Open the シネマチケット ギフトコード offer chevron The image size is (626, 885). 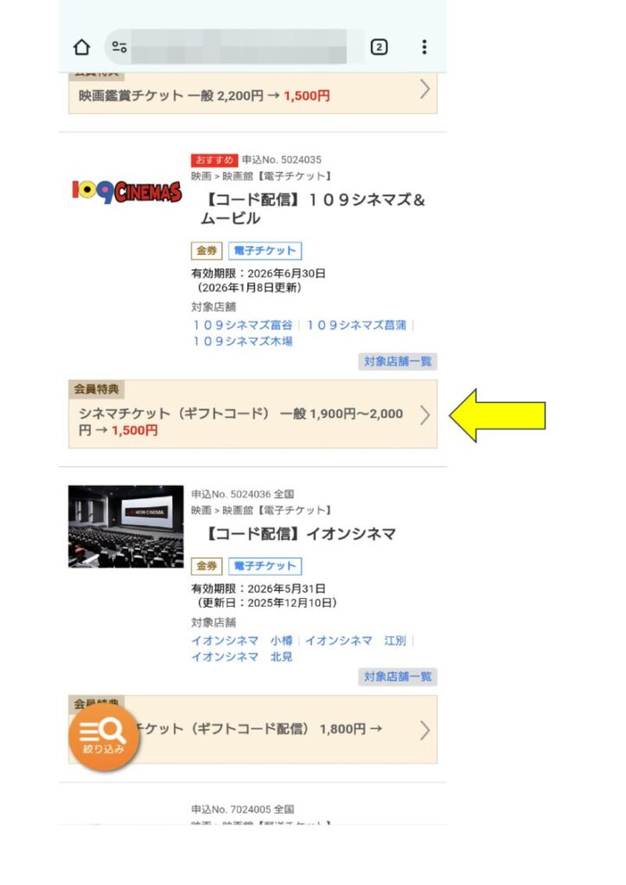pos(425,416)
